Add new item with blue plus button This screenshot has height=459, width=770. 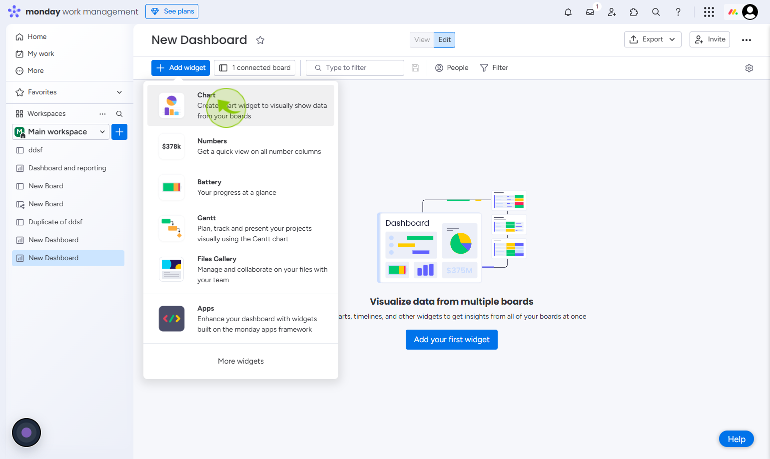(x=119, y=132)
